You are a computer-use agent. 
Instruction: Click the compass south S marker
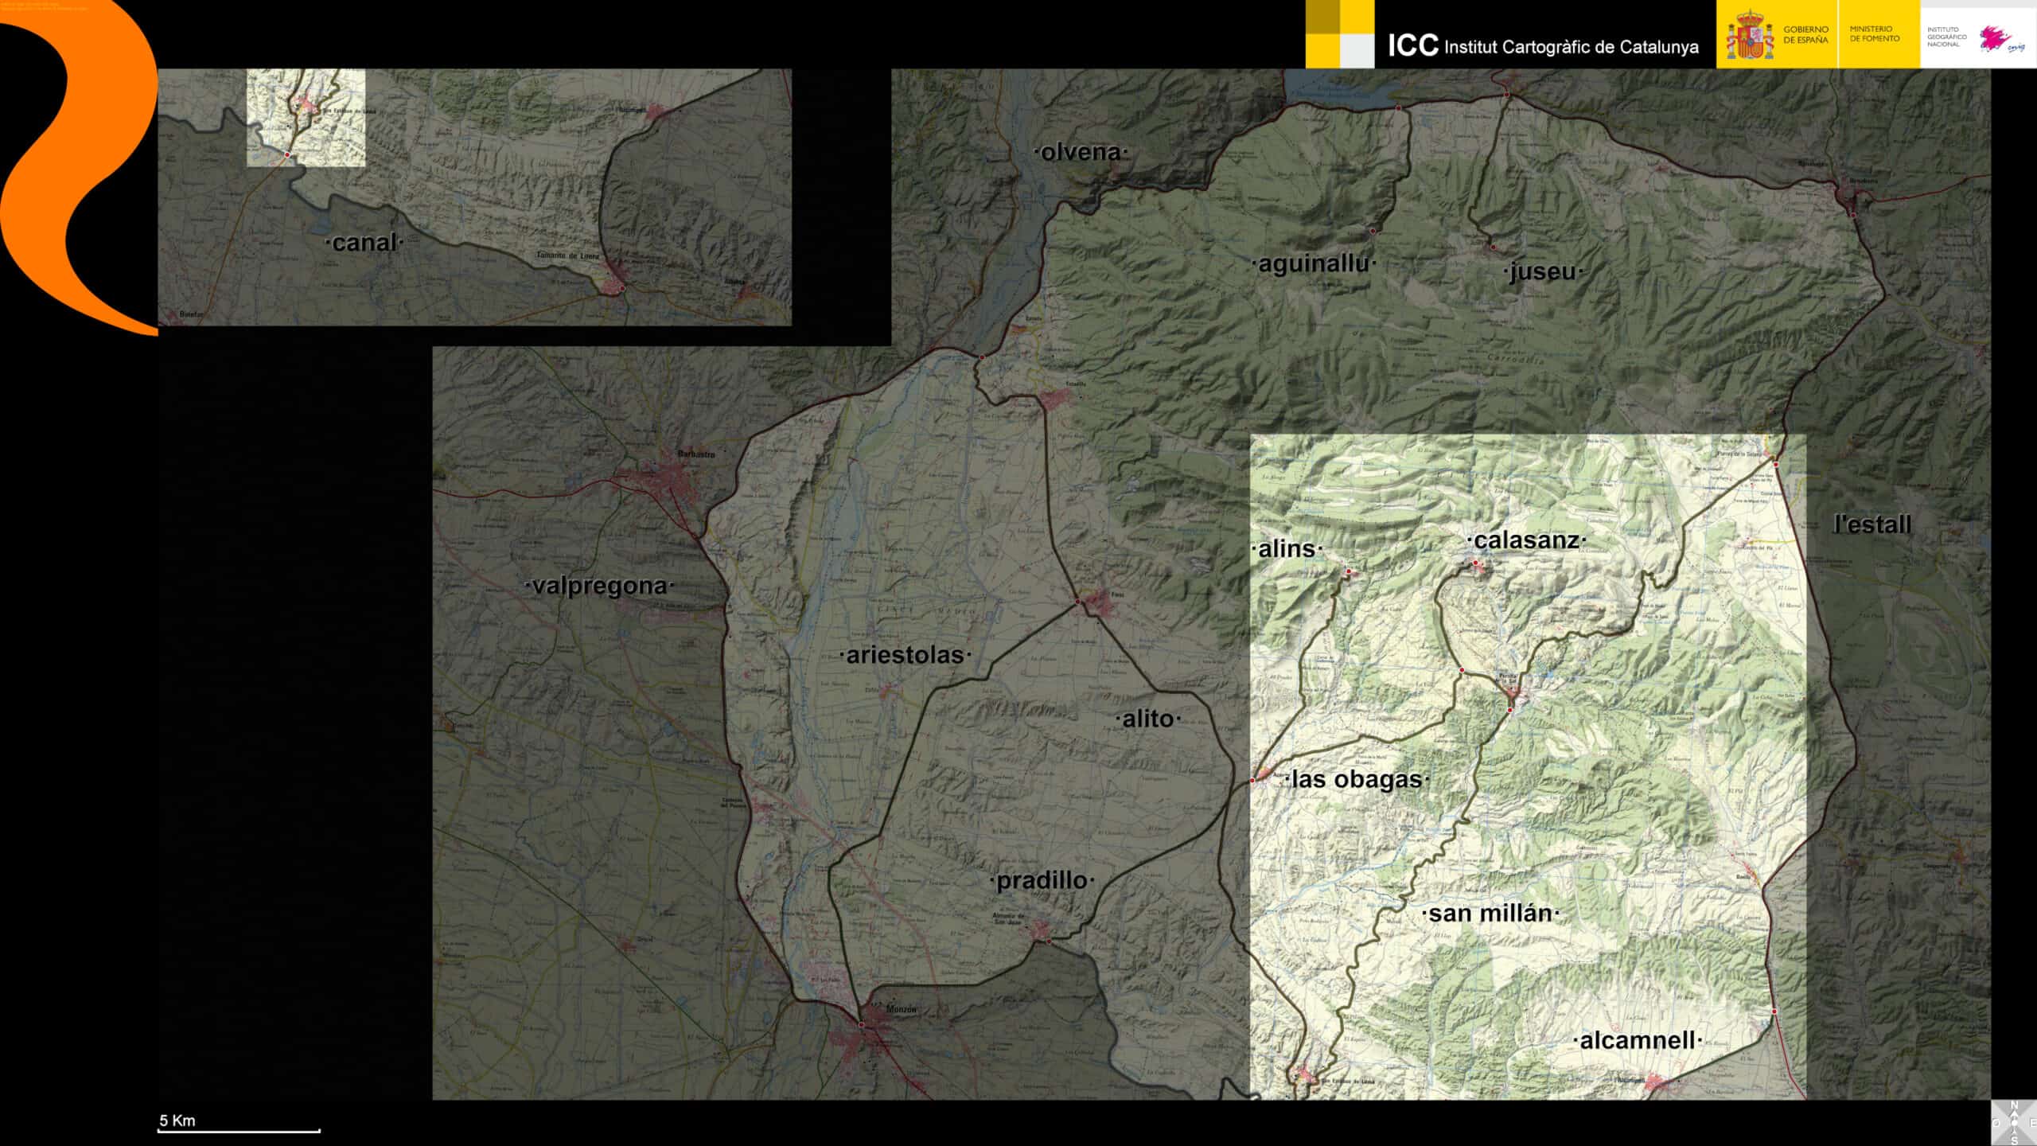click(2015, 1140)
